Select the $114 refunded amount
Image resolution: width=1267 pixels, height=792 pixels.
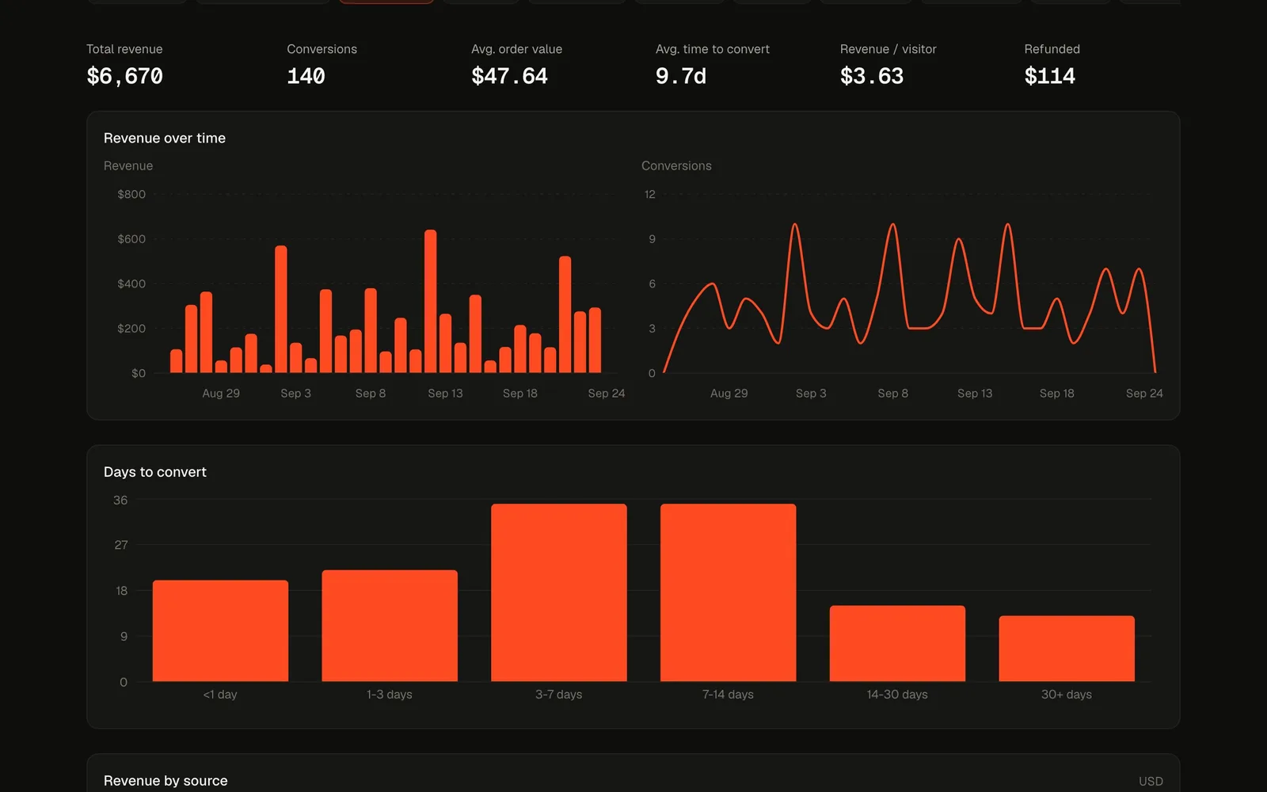pos(1050,76)
